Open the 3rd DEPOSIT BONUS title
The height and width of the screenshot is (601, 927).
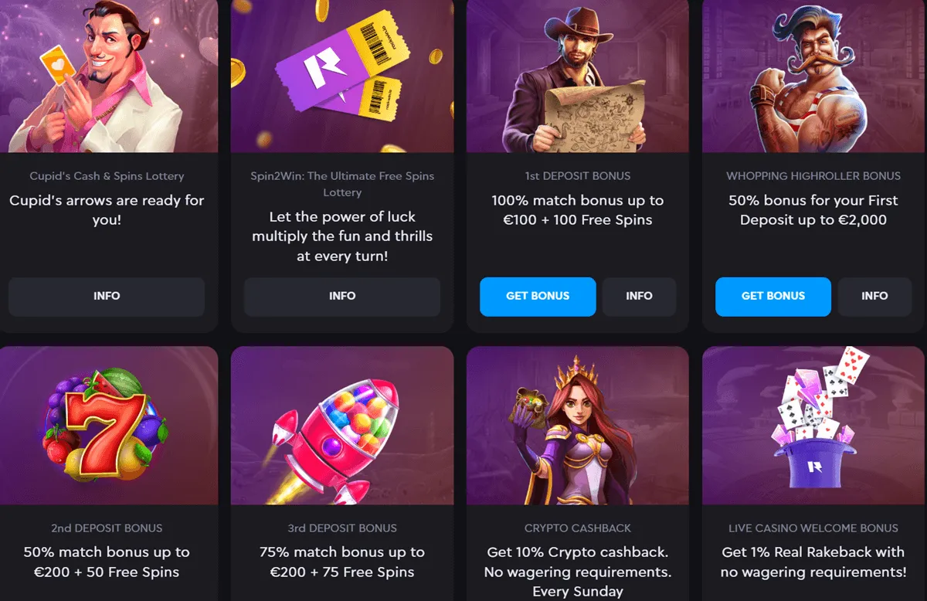pos(342,528)
